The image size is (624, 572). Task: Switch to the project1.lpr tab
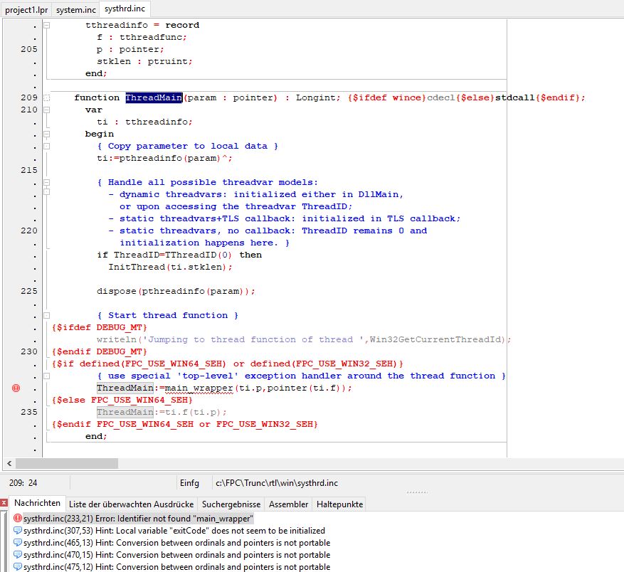coord(25,9)
